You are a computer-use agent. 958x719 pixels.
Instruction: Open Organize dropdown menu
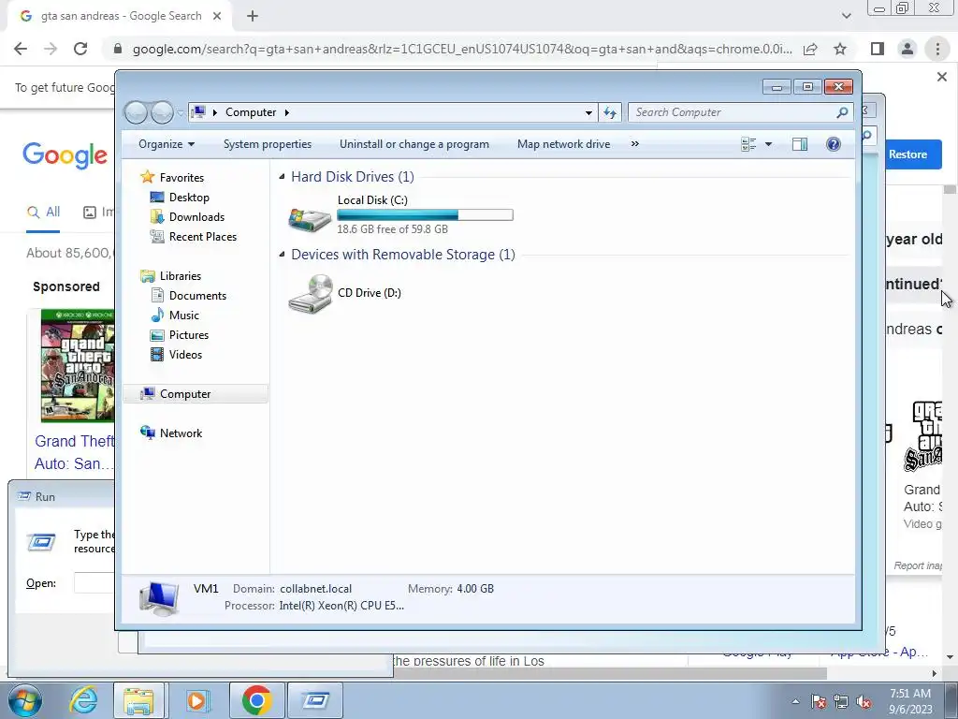pyautogui.click(x=167, y=144)
